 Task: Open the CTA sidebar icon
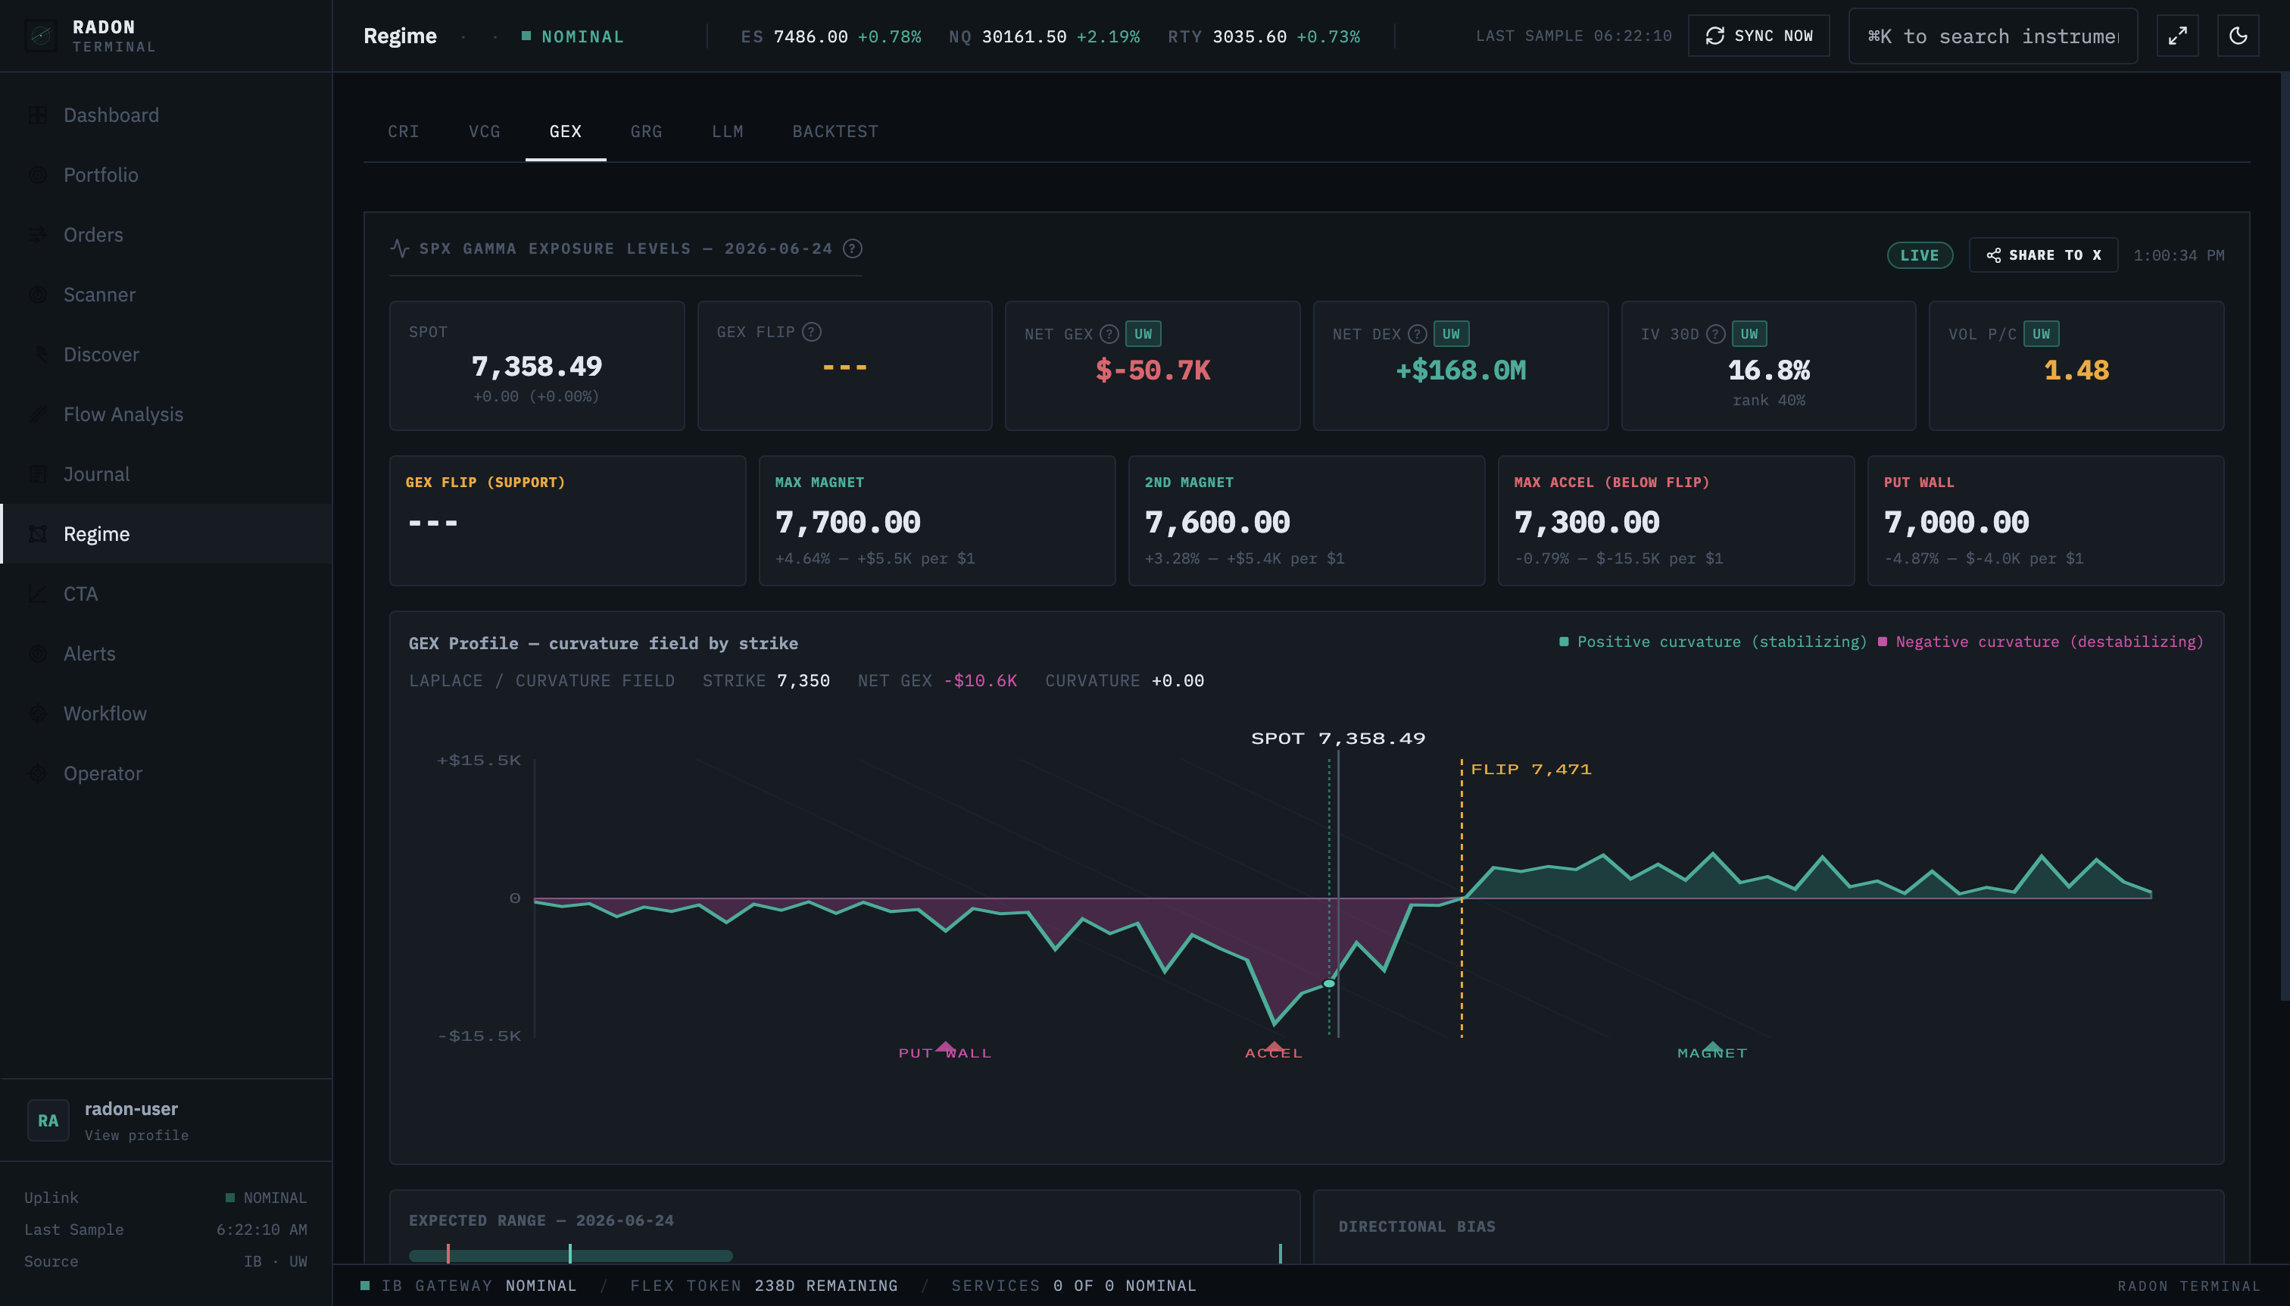point(38,594)
